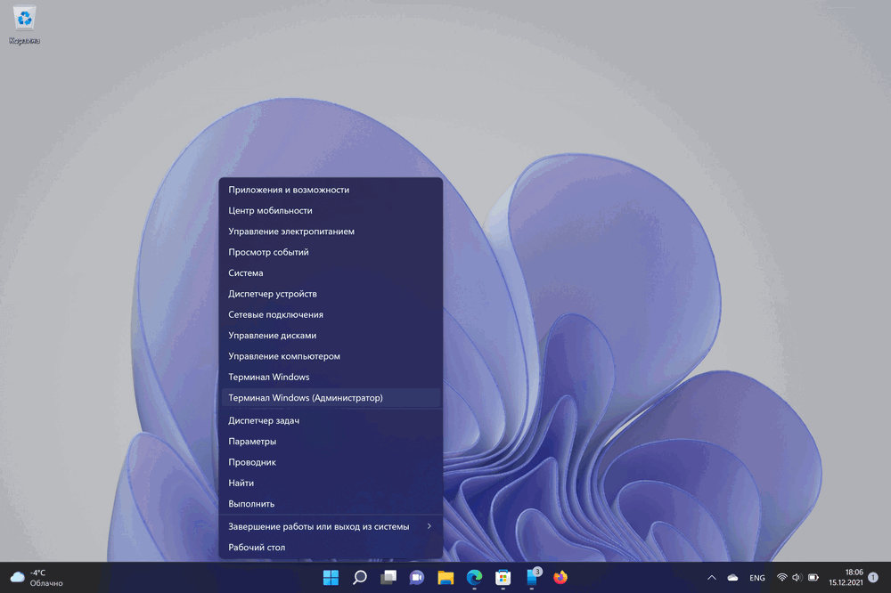Open Task View on taskbar

pos(388,577)
